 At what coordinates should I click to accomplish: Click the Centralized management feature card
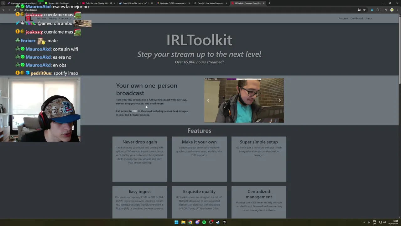coord(259,202)
